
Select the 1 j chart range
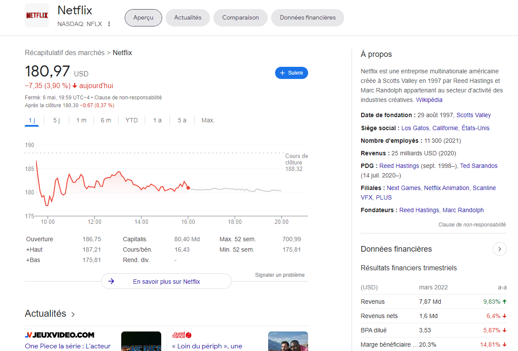tap(32, 121)
